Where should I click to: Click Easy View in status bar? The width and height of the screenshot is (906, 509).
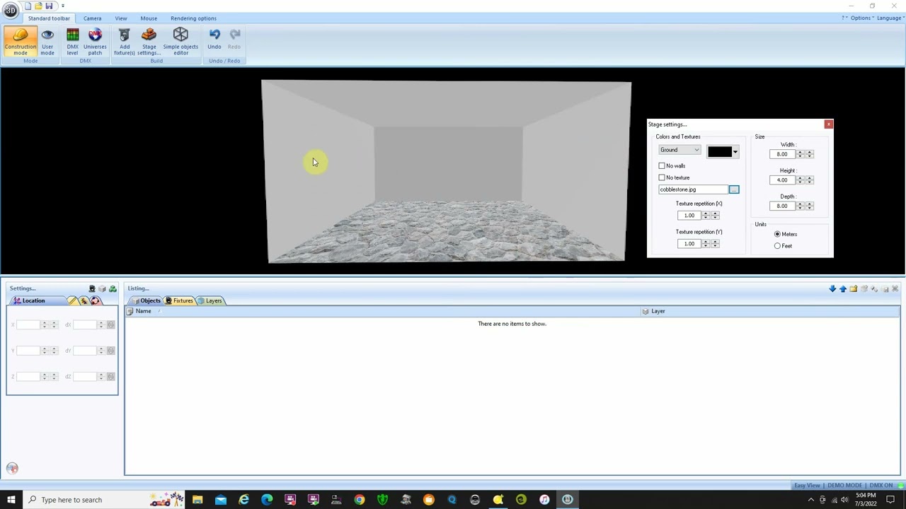tap(807, 486)
